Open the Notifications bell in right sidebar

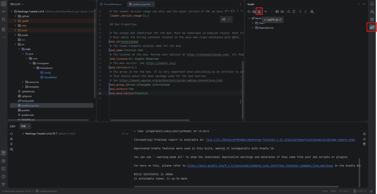click(372, 4)
